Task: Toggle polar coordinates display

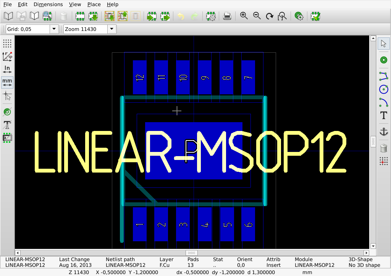Action: (x=7, y=56)
